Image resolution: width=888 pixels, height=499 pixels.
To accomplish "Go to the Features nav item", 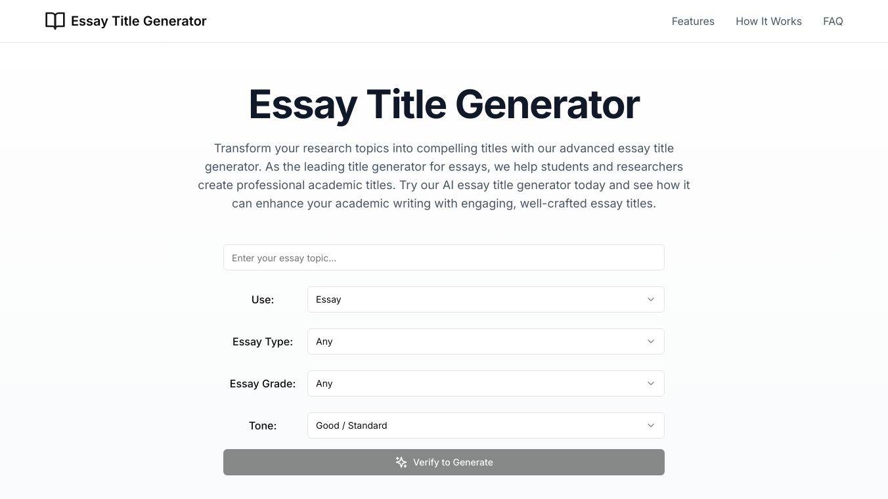I will 693,21.
